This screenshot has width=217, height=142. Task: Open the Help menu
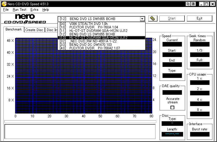[x=46, y=10]
